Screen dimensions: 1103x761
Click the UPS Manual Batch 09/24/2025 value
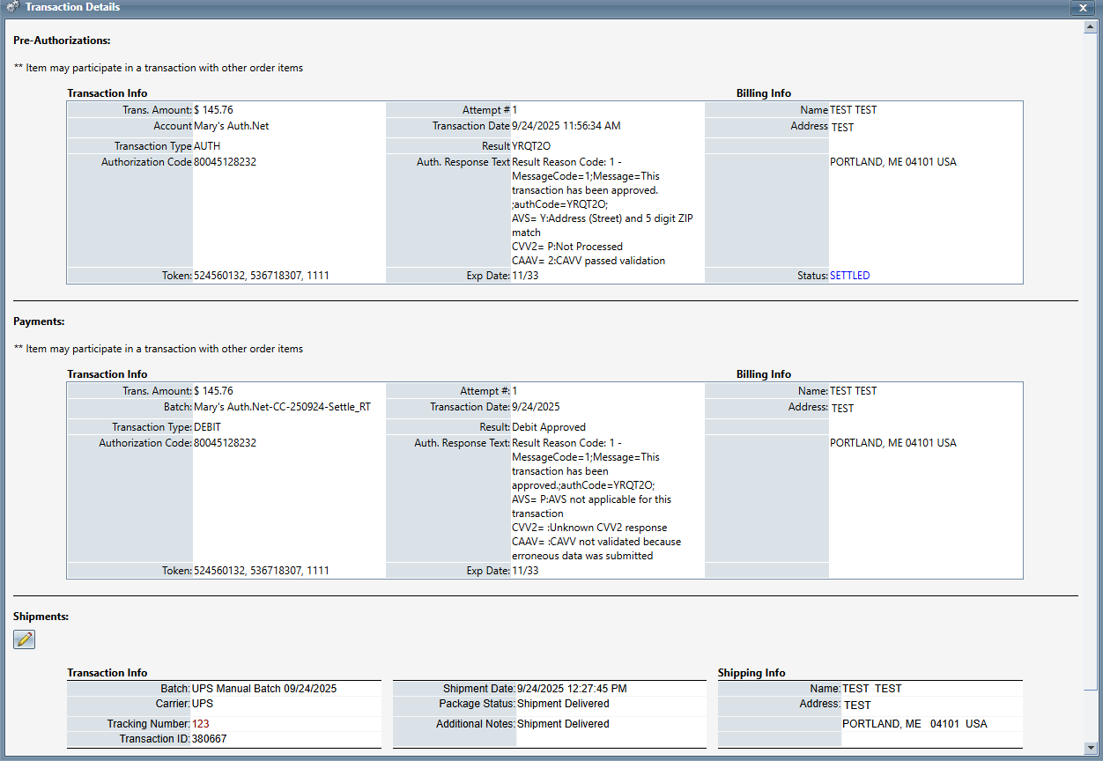[x=264, y=689]
